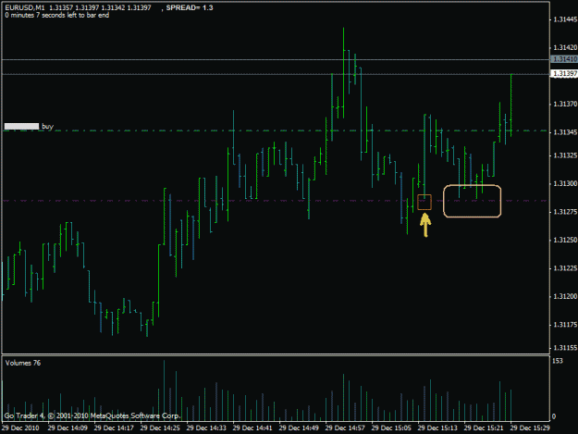Screen dimensions: 578x434
Task: Click the 1.31155 price scale label
Action: pos(565,348)
